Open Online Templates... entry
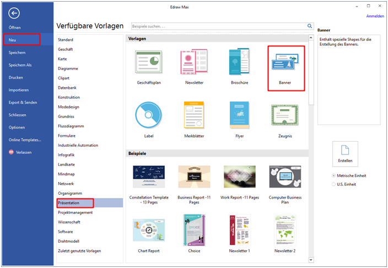 tap(25, 140)
